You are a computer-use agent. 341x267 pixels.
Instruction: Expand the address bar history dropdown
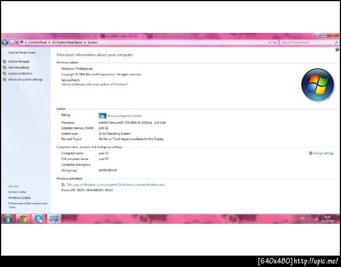point(269,43)
